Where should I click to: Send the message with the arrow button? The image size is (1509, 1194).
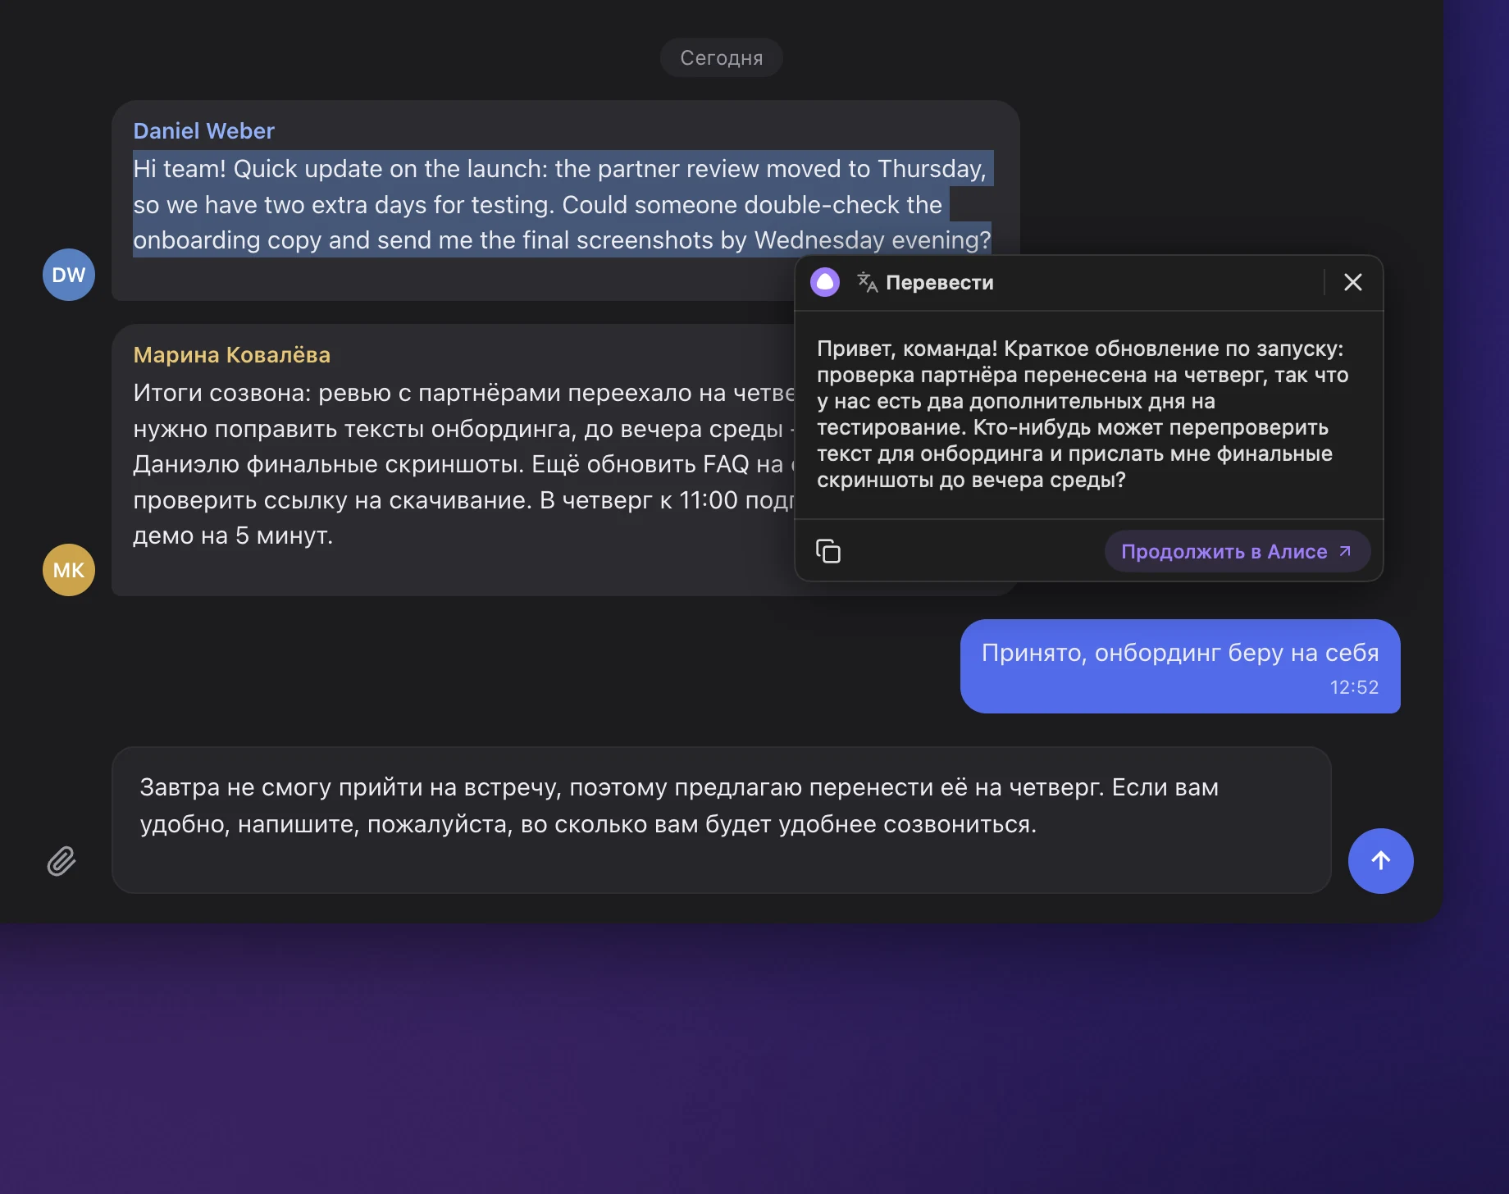click(x=1380, y=861)
